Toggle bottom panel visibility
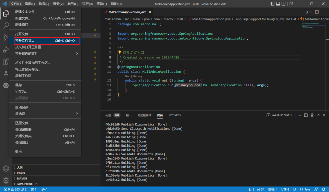 point(278,4)
